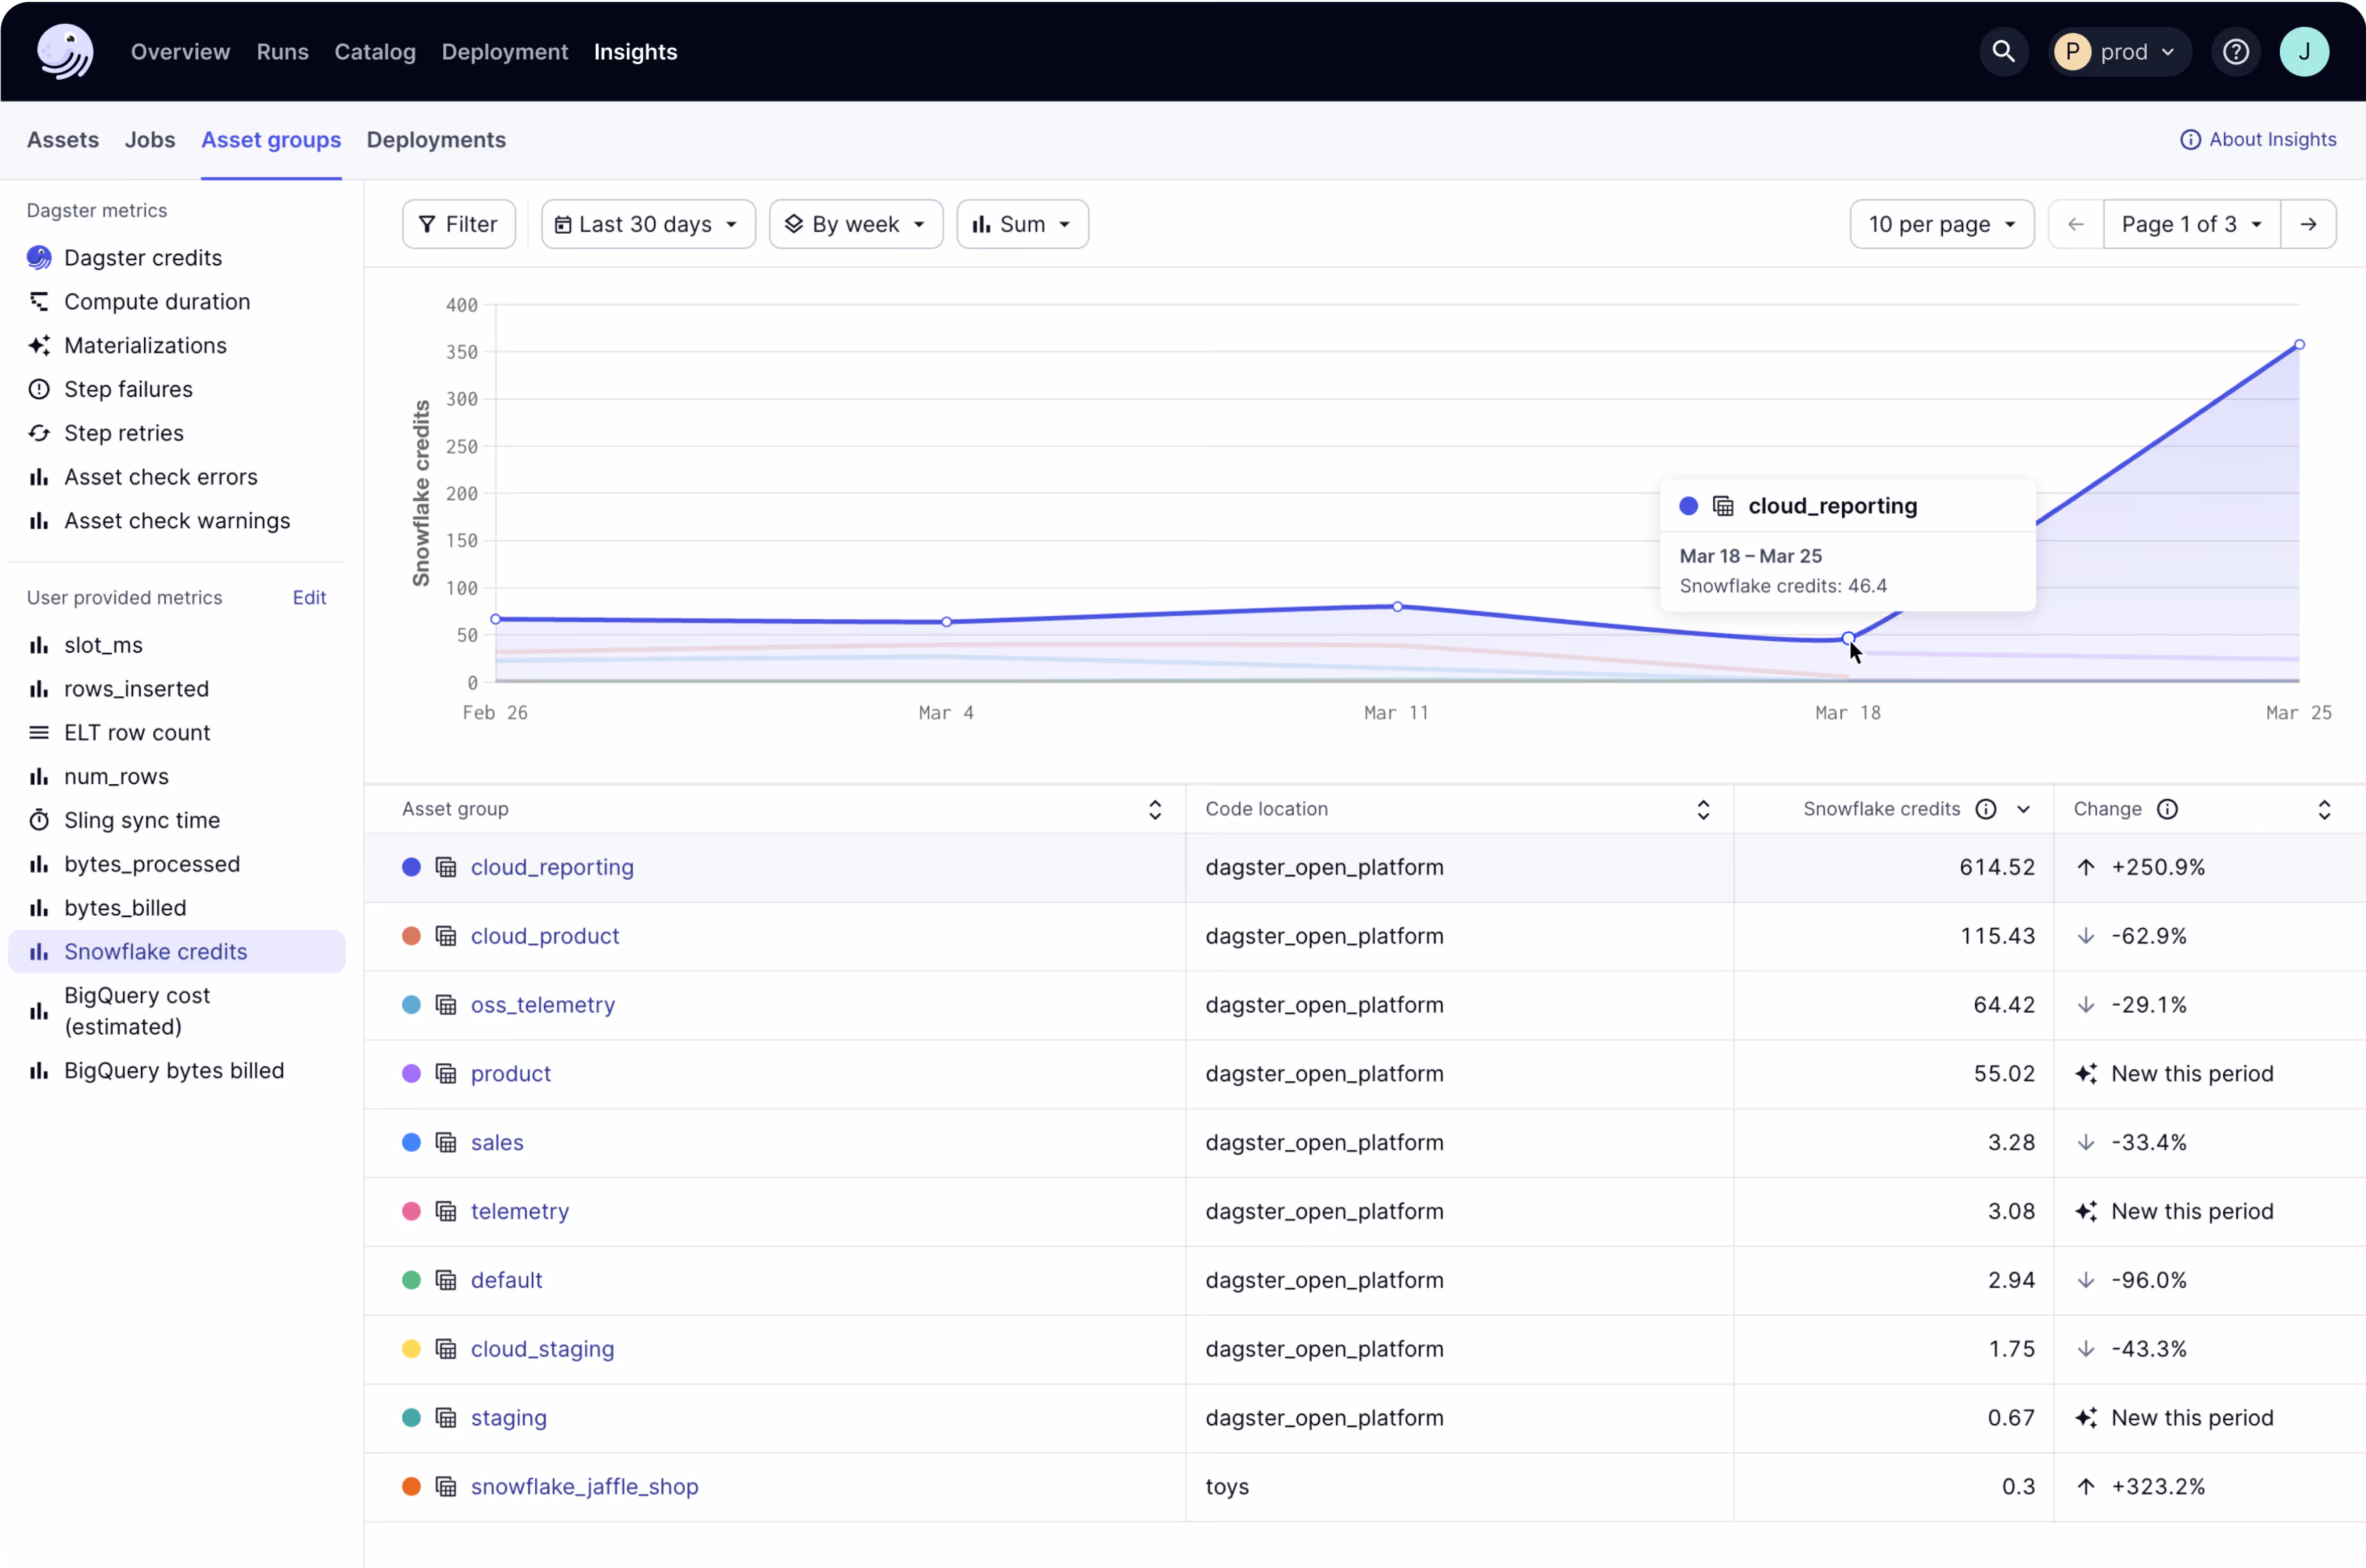
Task: Toggle sort on the Change column
Action: click(x=2324, y=809)
